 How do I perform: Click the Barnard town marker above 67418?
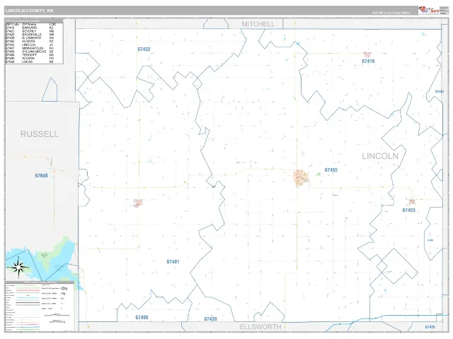367,54
